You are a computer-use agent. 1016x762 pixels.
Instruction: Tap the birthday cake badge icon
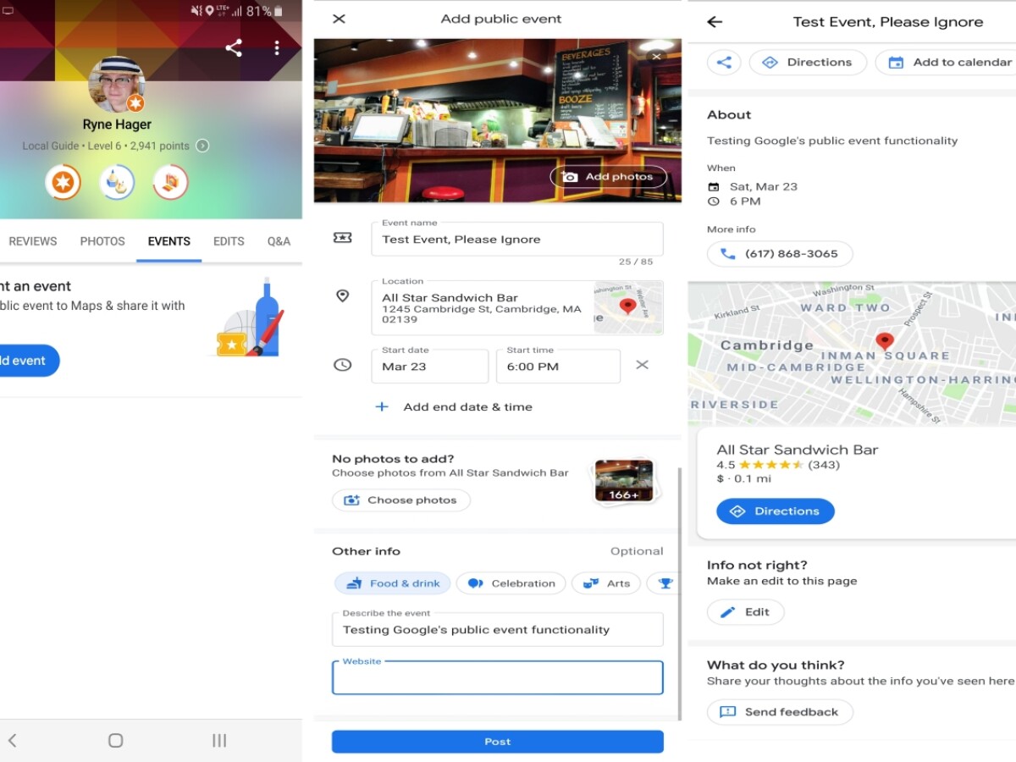pos(117,182)
